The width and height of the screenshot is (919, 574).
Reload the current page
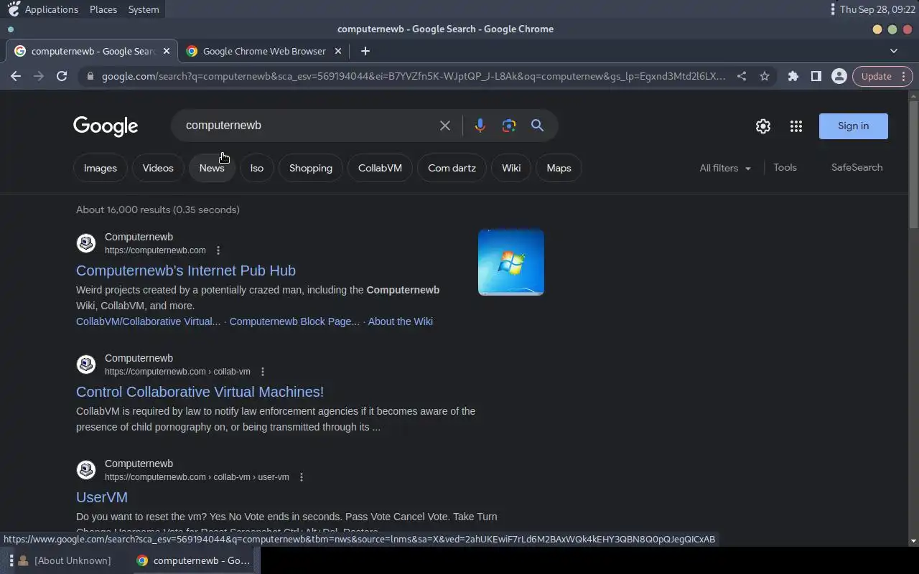pyautogui.click(x=62, y=76)
